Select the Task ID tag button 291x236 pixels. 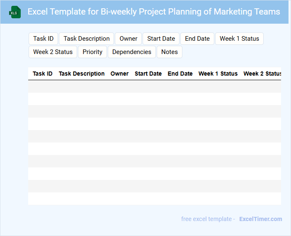pyautogui.click(x=44, y=39)
